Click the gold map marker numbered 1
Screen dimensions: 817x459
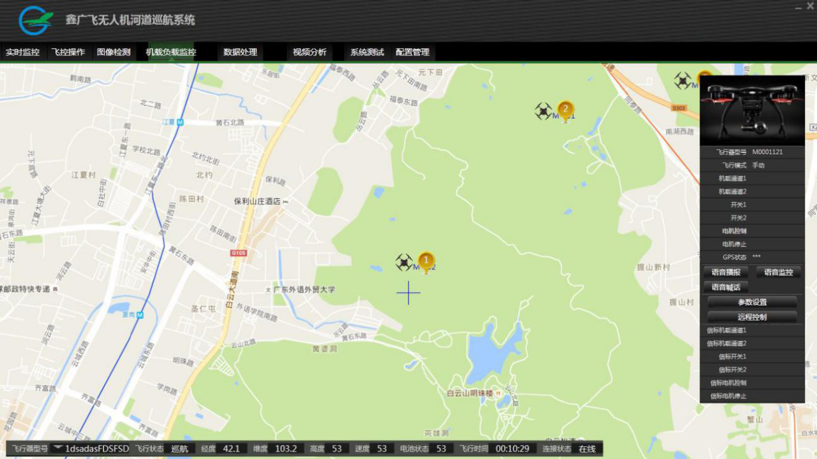[x=426, y=262]
